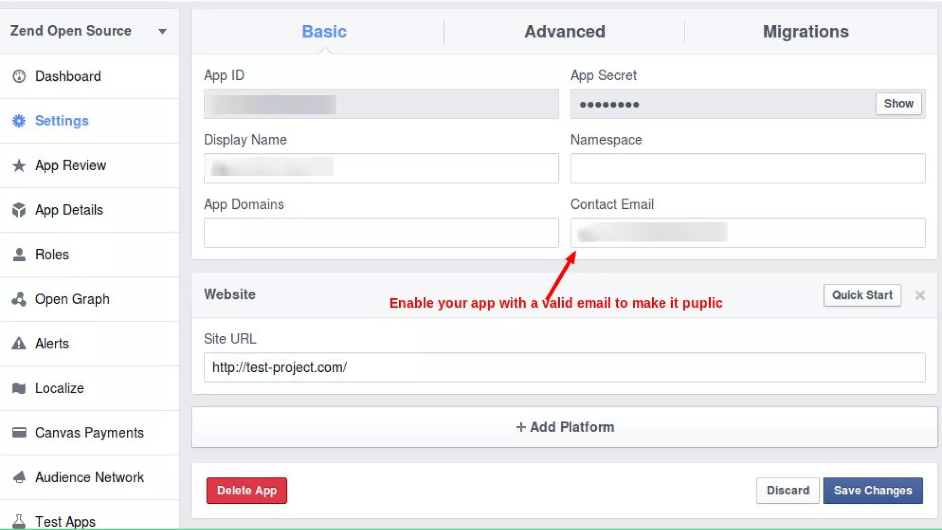Click the Open Graph nodes icon
The width and height of the screenshot is (942, 530).
(19, 300)
